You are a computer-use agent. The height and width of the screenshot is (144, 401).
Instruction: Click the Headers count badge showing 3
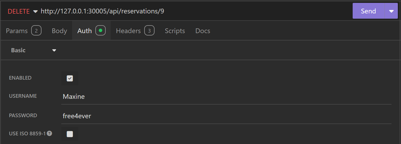[x=149, y=31]
